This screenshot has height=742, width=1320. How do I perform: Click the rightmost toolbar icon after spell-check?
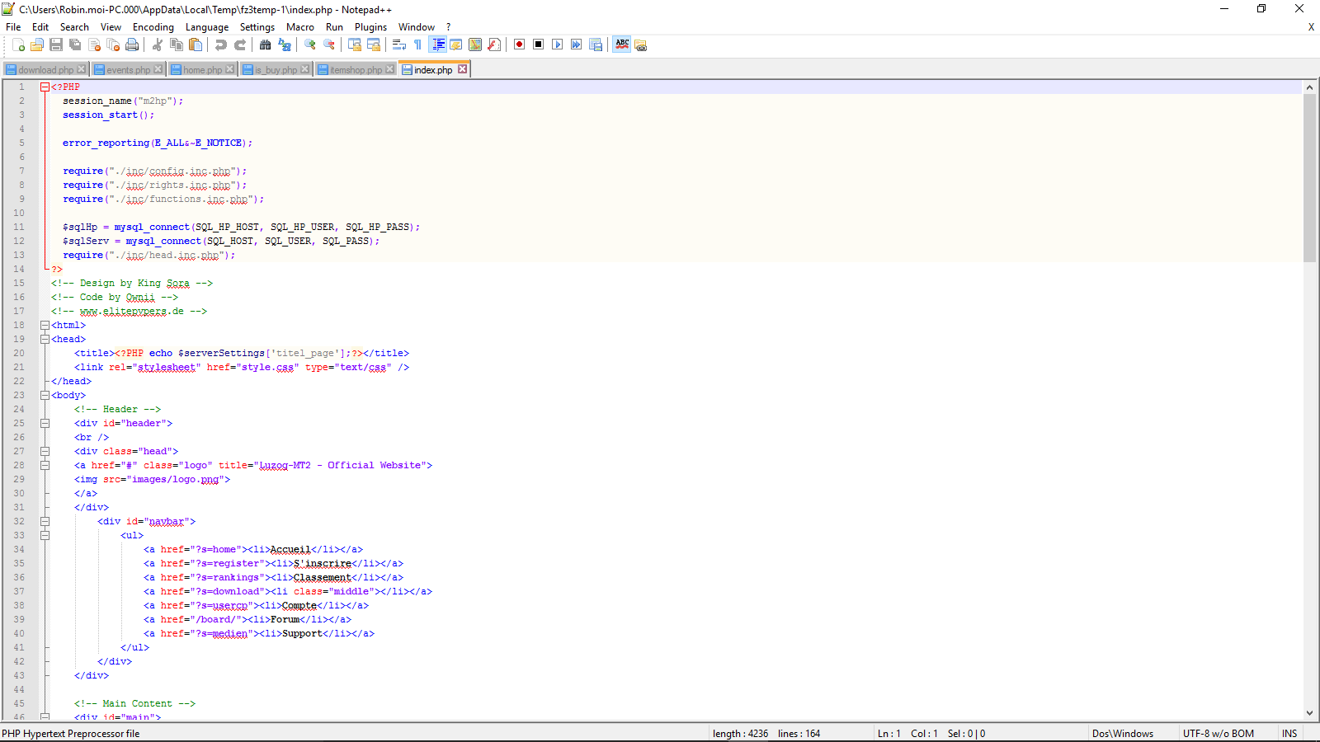click(x=640, y=45)
